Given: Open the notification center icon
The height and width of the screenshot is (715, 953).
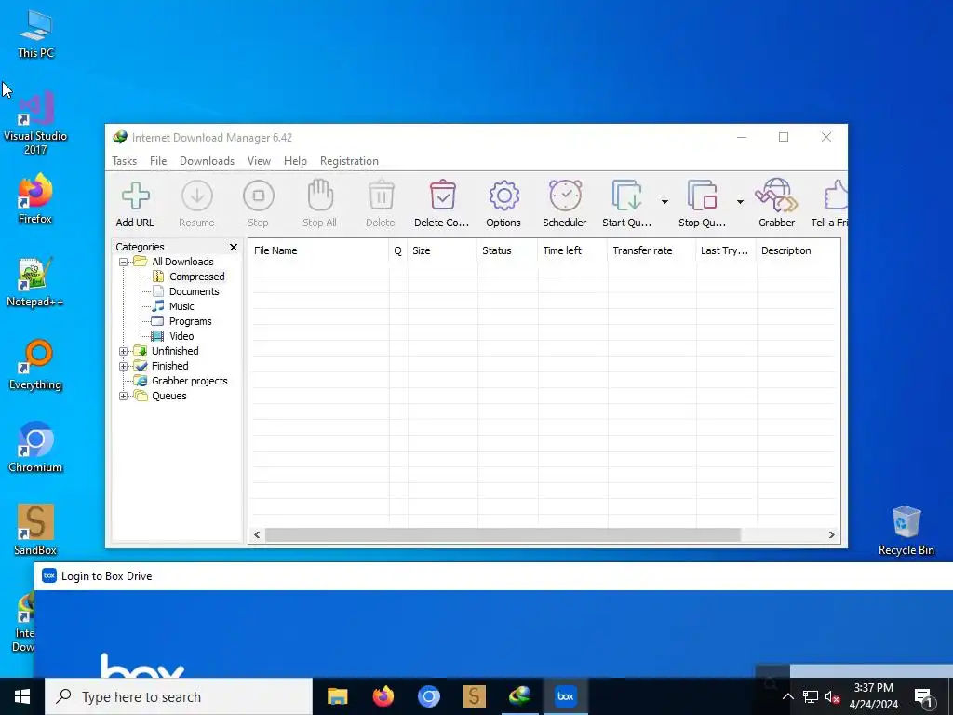Looking at the screenshot, I should pos(924,697).
